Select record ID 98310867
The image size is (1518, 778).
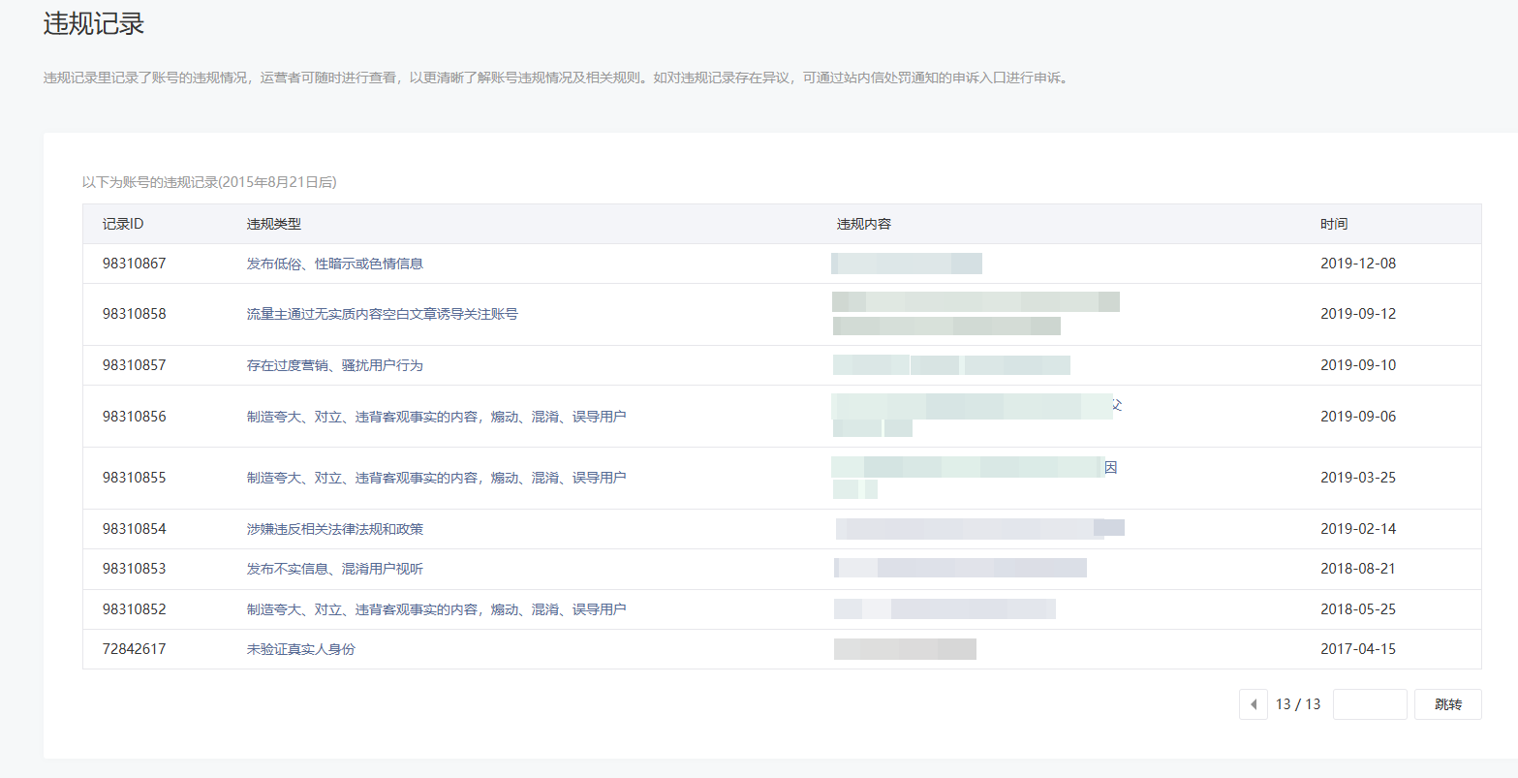[135, 264]
